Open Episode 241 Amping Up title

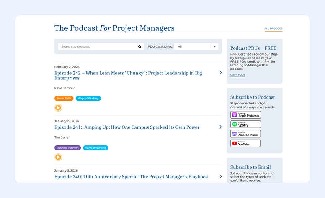(x=127, y=127)
